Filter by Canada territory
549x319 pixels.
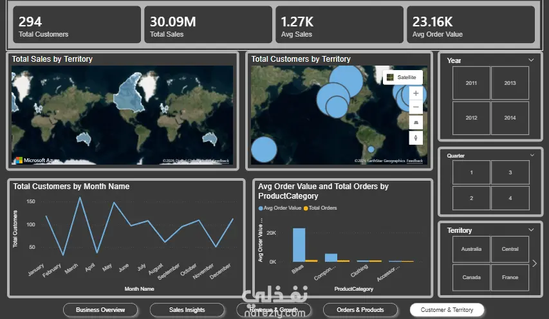[x=471, y=277]
